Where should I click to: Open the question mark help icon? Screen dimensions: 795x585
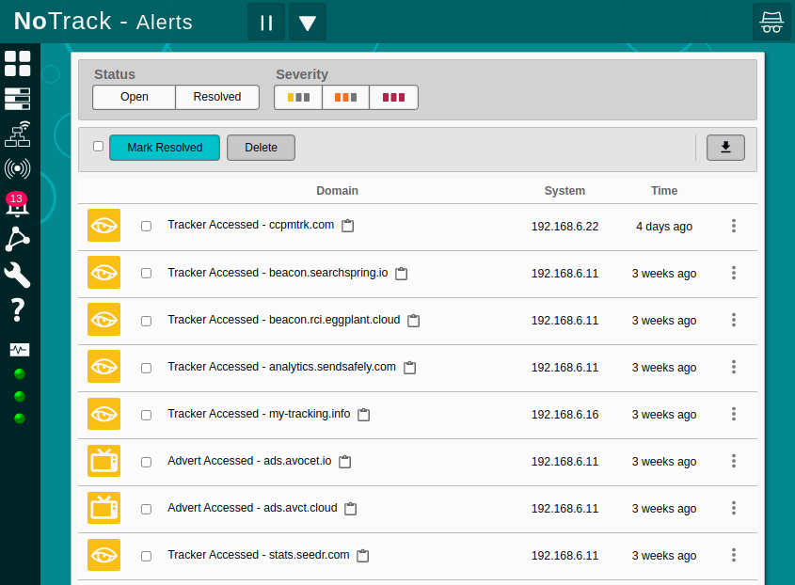pyautogui.click(x=17, y=309)
